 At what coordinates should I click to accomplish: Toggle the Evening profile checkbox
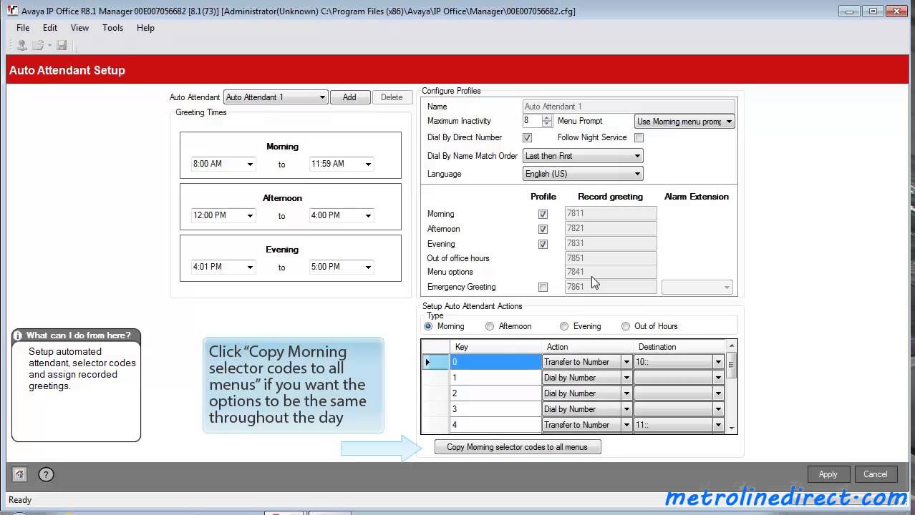pyautogui.click(x=543, y=244)
